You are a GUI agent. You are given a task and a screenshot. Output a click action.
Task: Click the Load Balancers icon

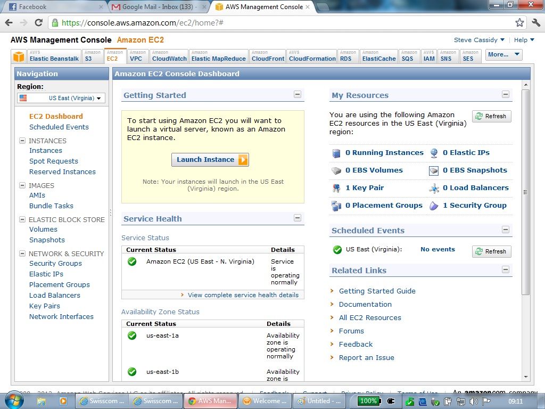[434, 188]
